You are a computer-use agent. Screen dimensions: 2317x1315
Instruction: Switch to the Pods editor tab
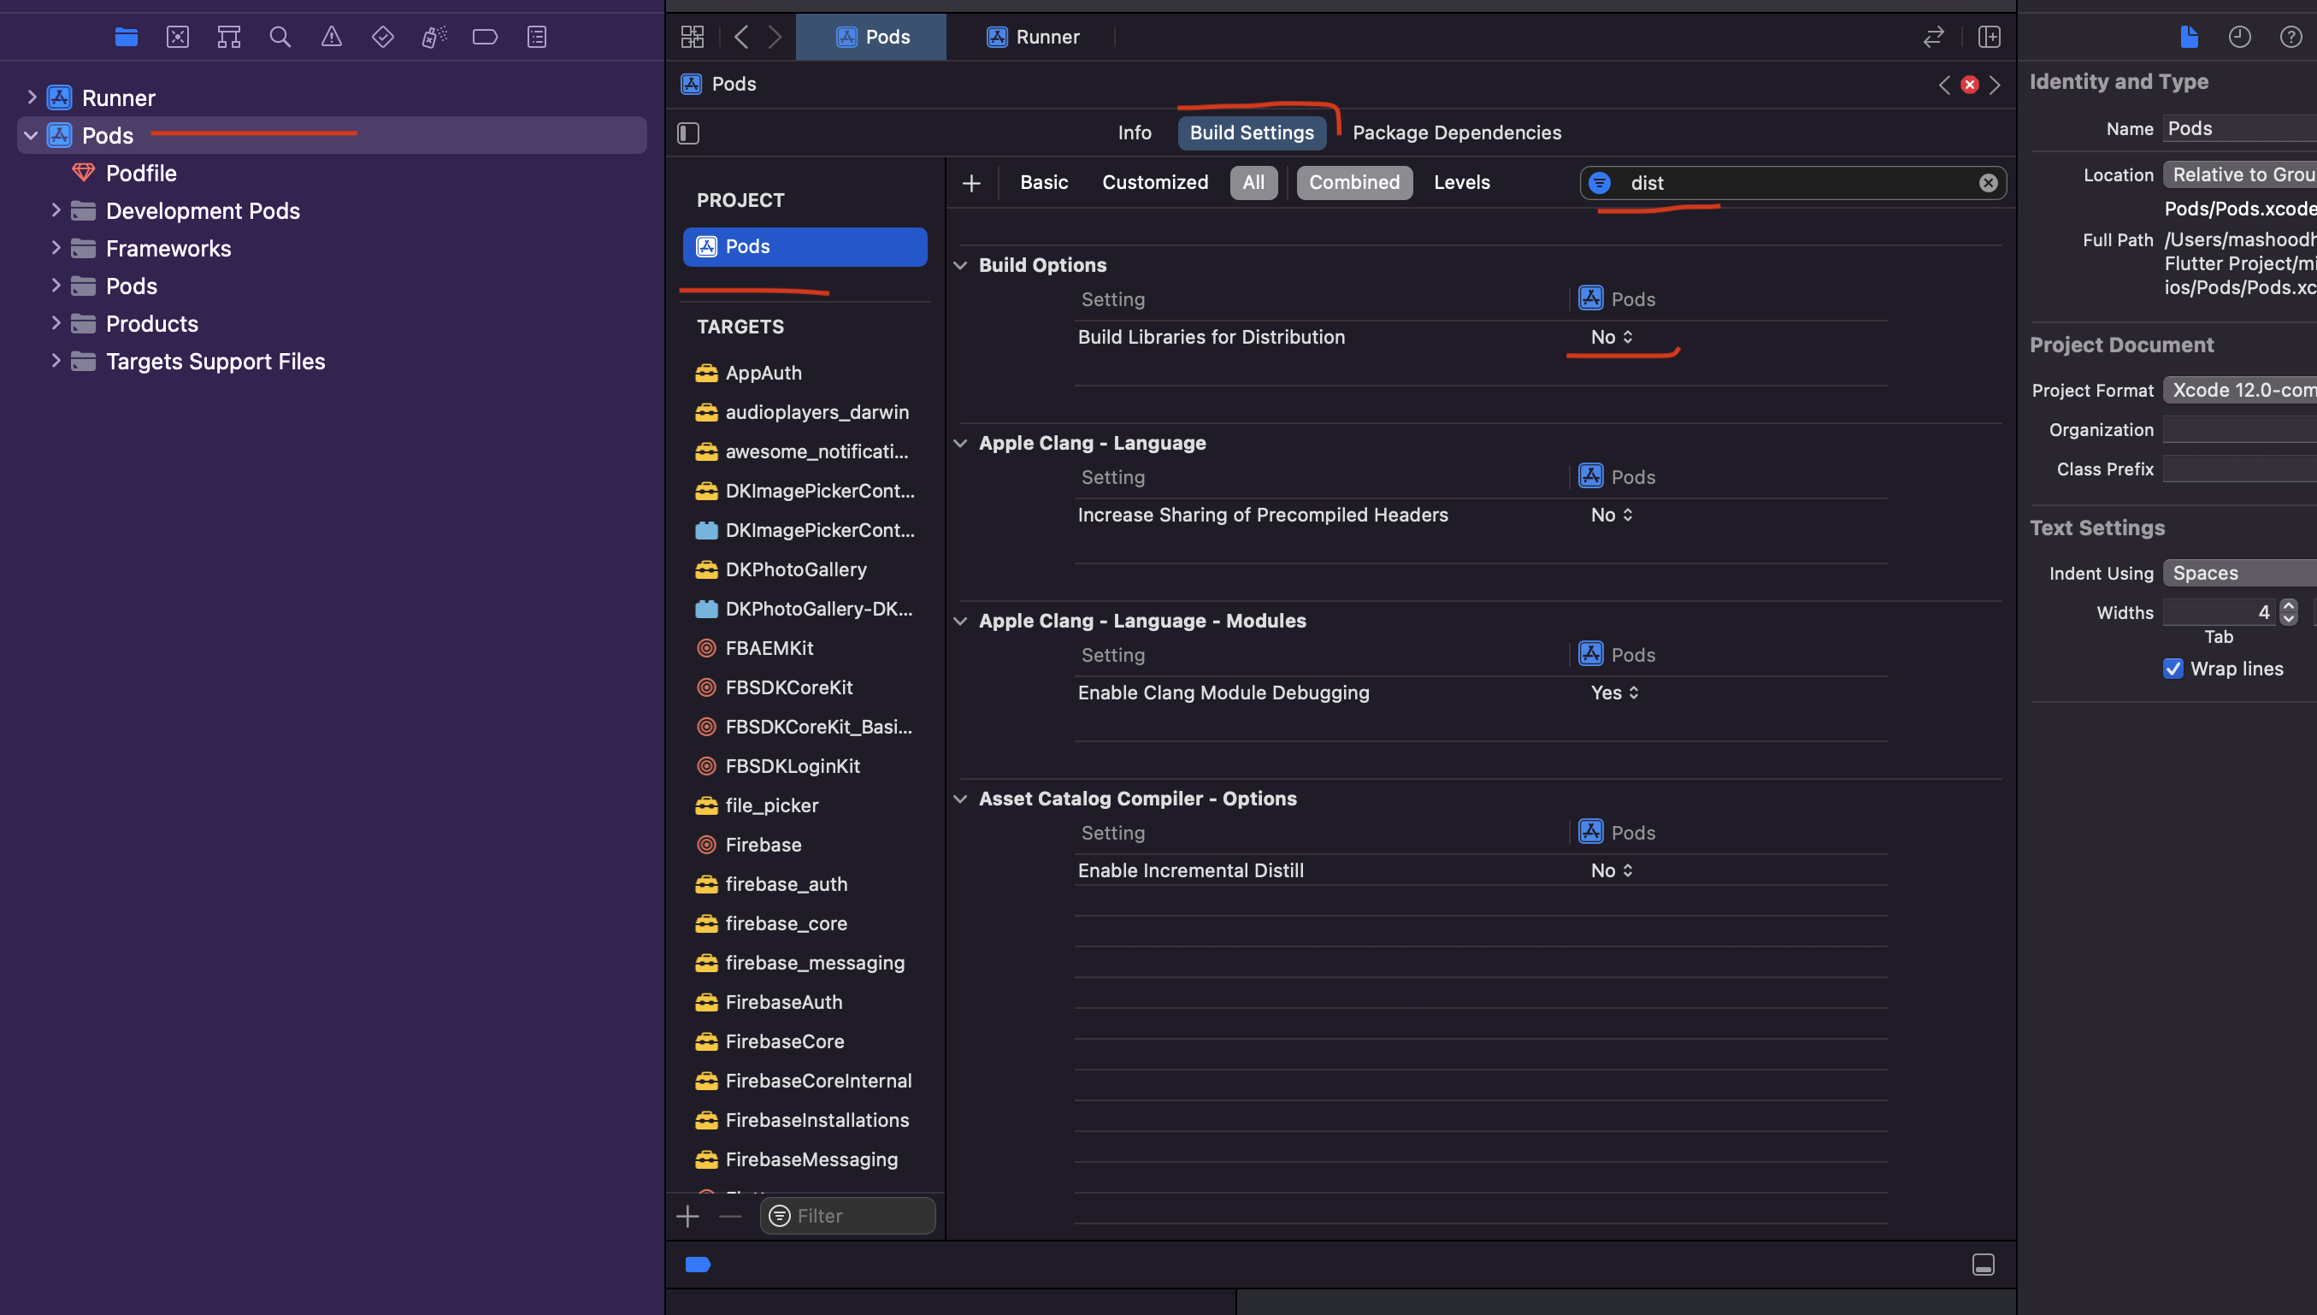[x=871, y=37]
